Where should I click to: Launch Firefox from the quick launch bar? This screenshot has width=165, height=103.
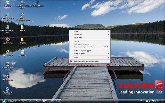pos(15,101)
